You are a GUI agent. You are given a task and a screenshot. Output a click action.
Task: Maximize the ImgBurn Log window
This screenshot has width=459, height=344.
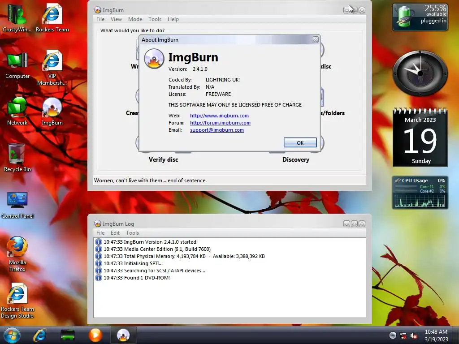[354, 224]
